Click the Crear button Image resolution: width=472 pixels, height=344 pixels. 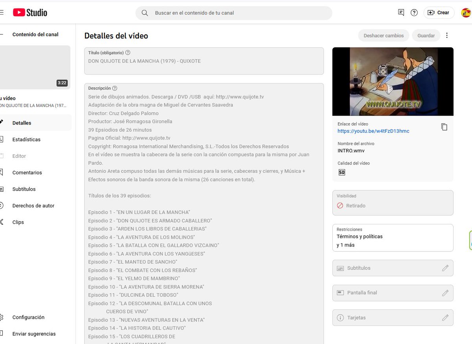coord(439,13)
